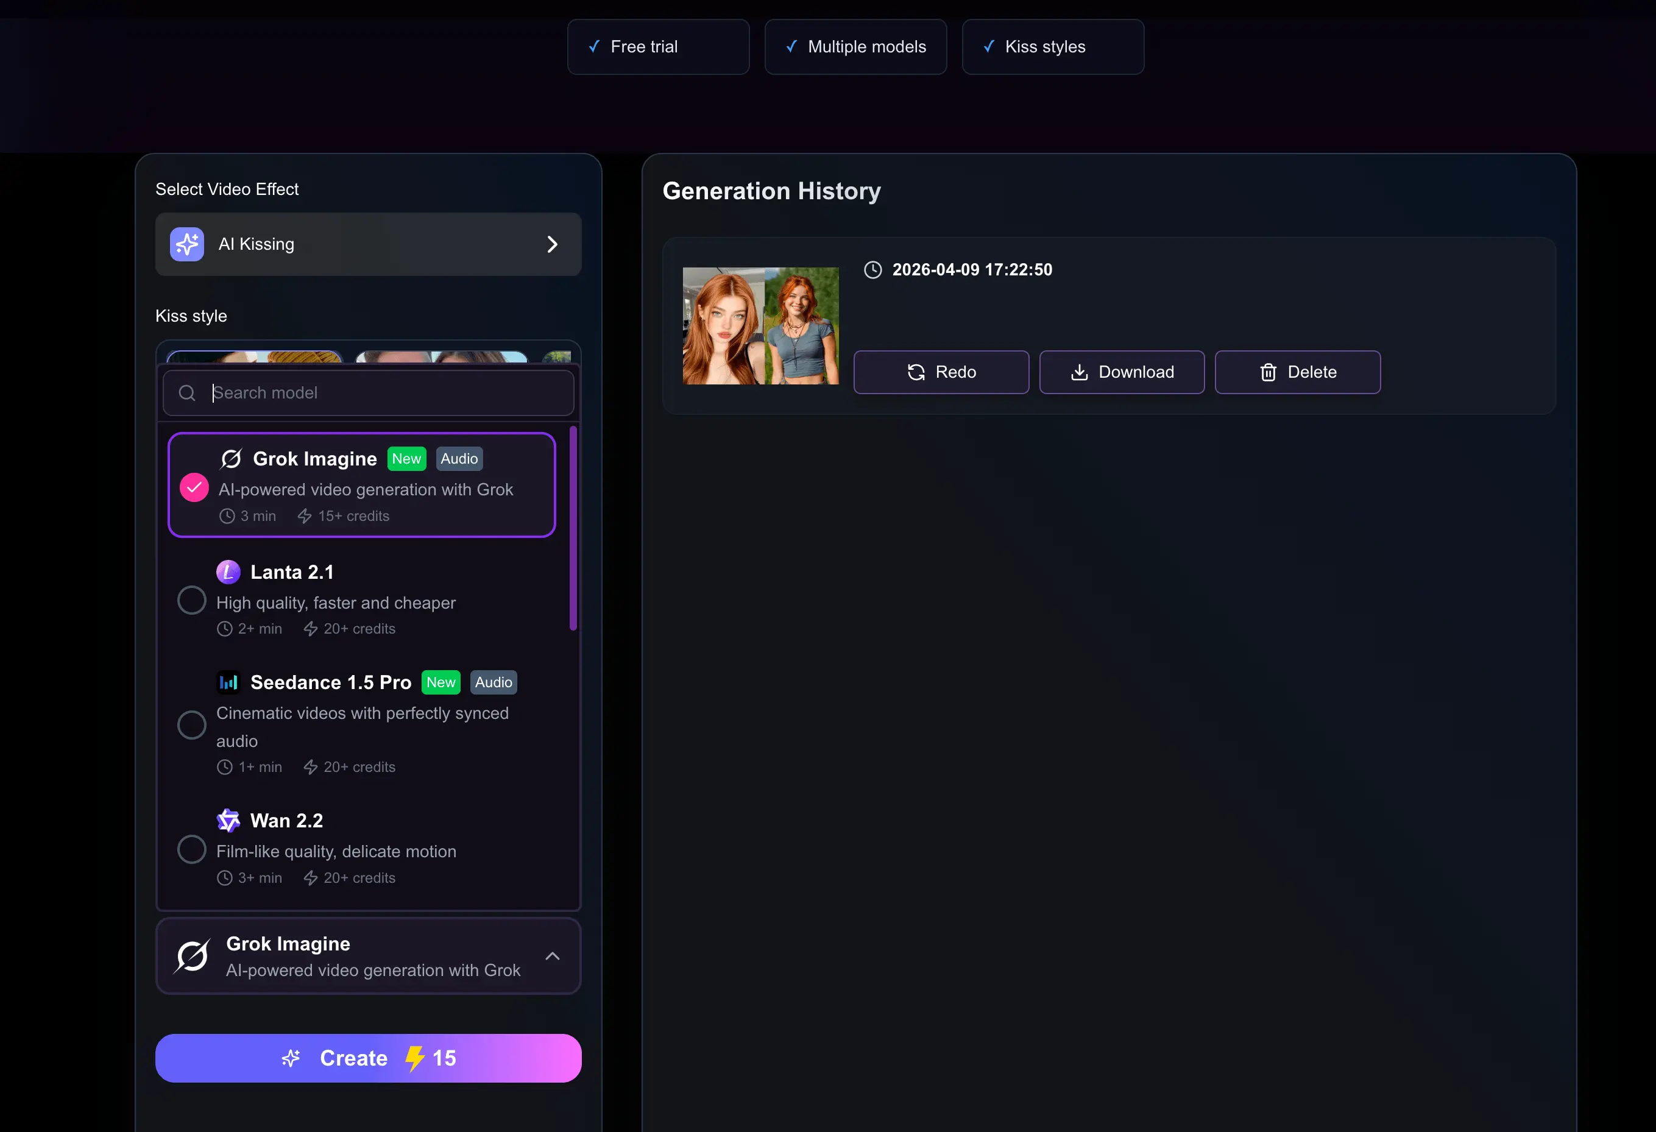Select the Wan 2.2 radio button
The image size is (1656, 1132).
point(192,849)
